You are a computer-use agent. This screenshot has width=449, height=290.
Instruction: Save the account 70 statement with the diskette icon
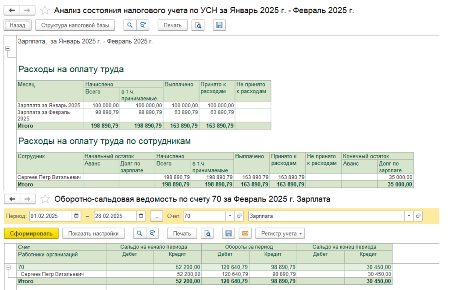tap(228, 233)
